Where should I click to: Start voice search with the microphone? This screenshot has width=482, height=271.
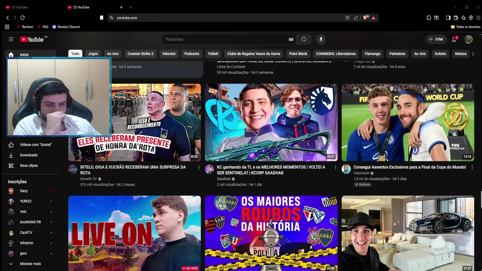coord(321,39)
